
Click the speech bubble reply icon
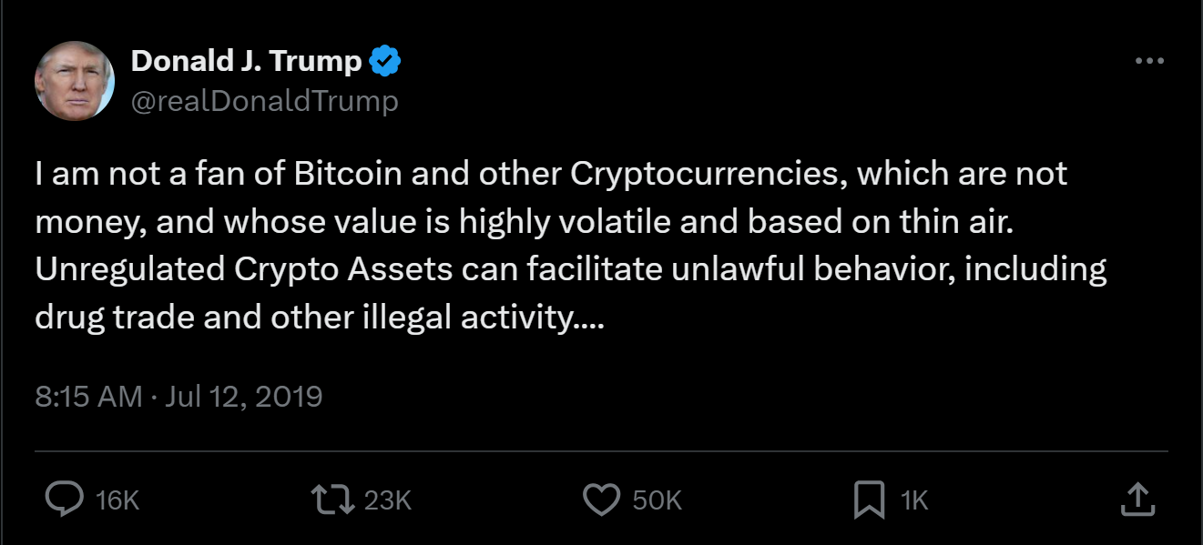[63, 500]
